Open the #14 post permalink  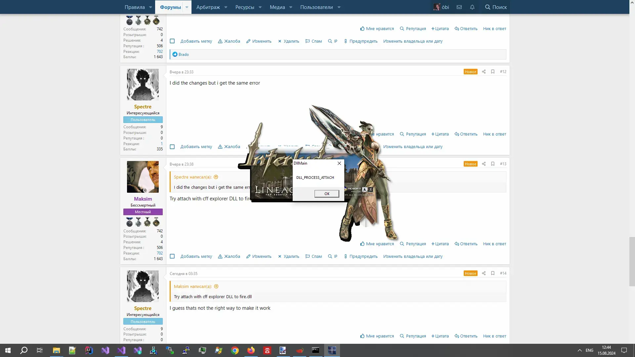coord(503,273)
